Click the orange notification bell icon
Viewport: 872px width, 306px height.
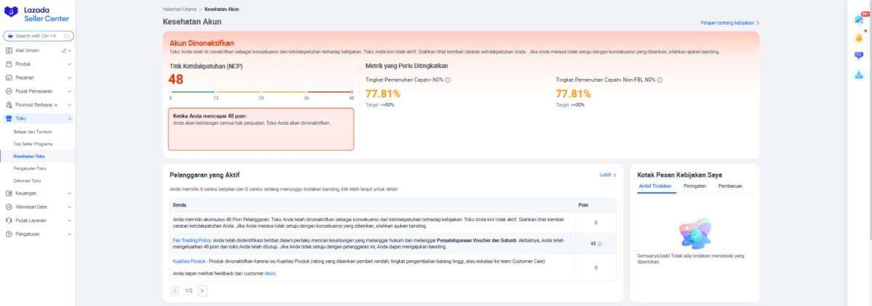(x=859, y=38)
